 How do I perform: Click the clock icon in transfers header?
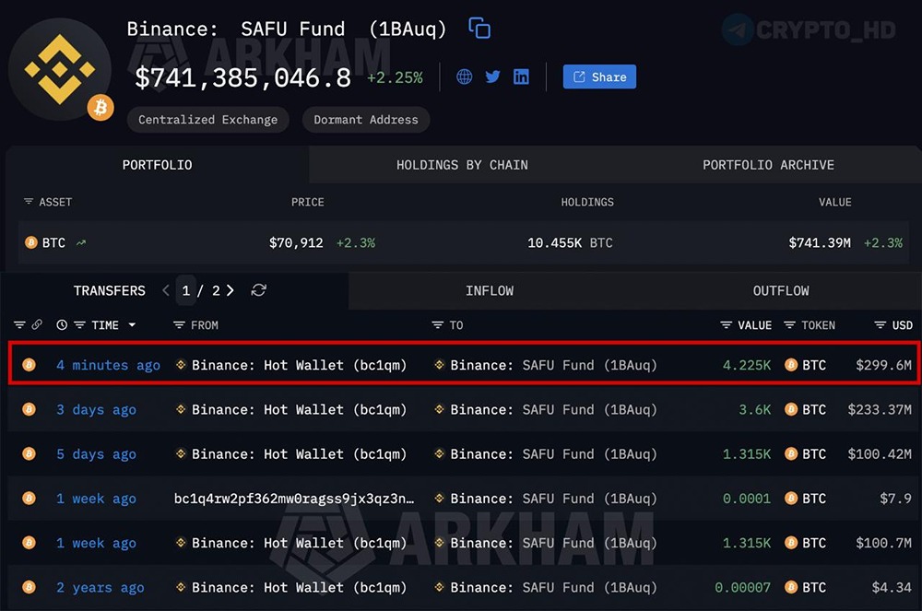tap(60, 325)
